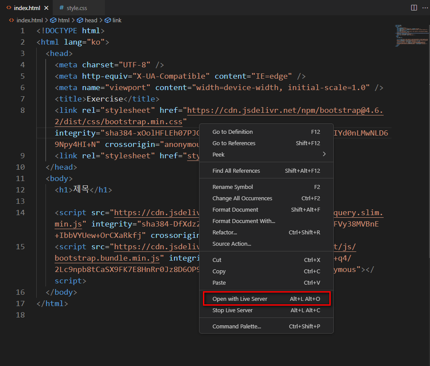This screenshot has width=430, height=366.
Task: Select Source Action... entry
Action: click(266, 244)
